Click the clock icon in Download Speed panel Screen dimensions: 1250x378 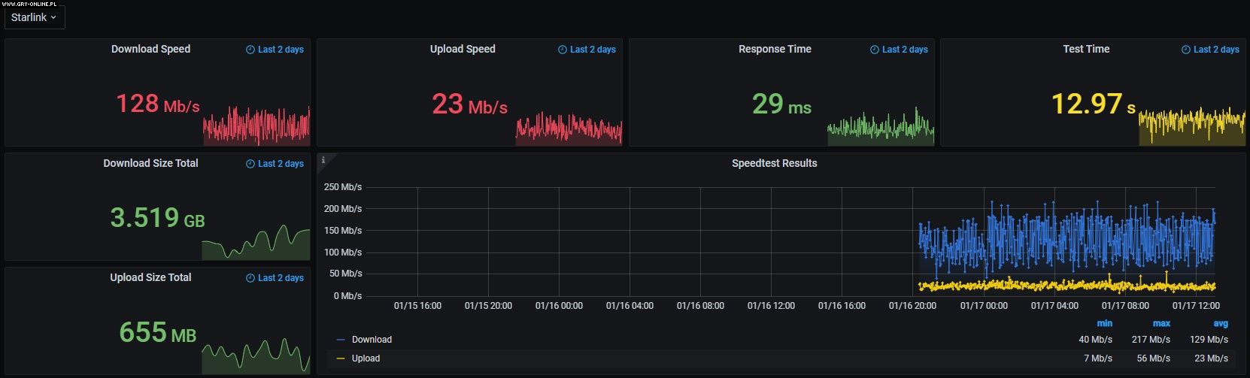(x=250, y=50)
